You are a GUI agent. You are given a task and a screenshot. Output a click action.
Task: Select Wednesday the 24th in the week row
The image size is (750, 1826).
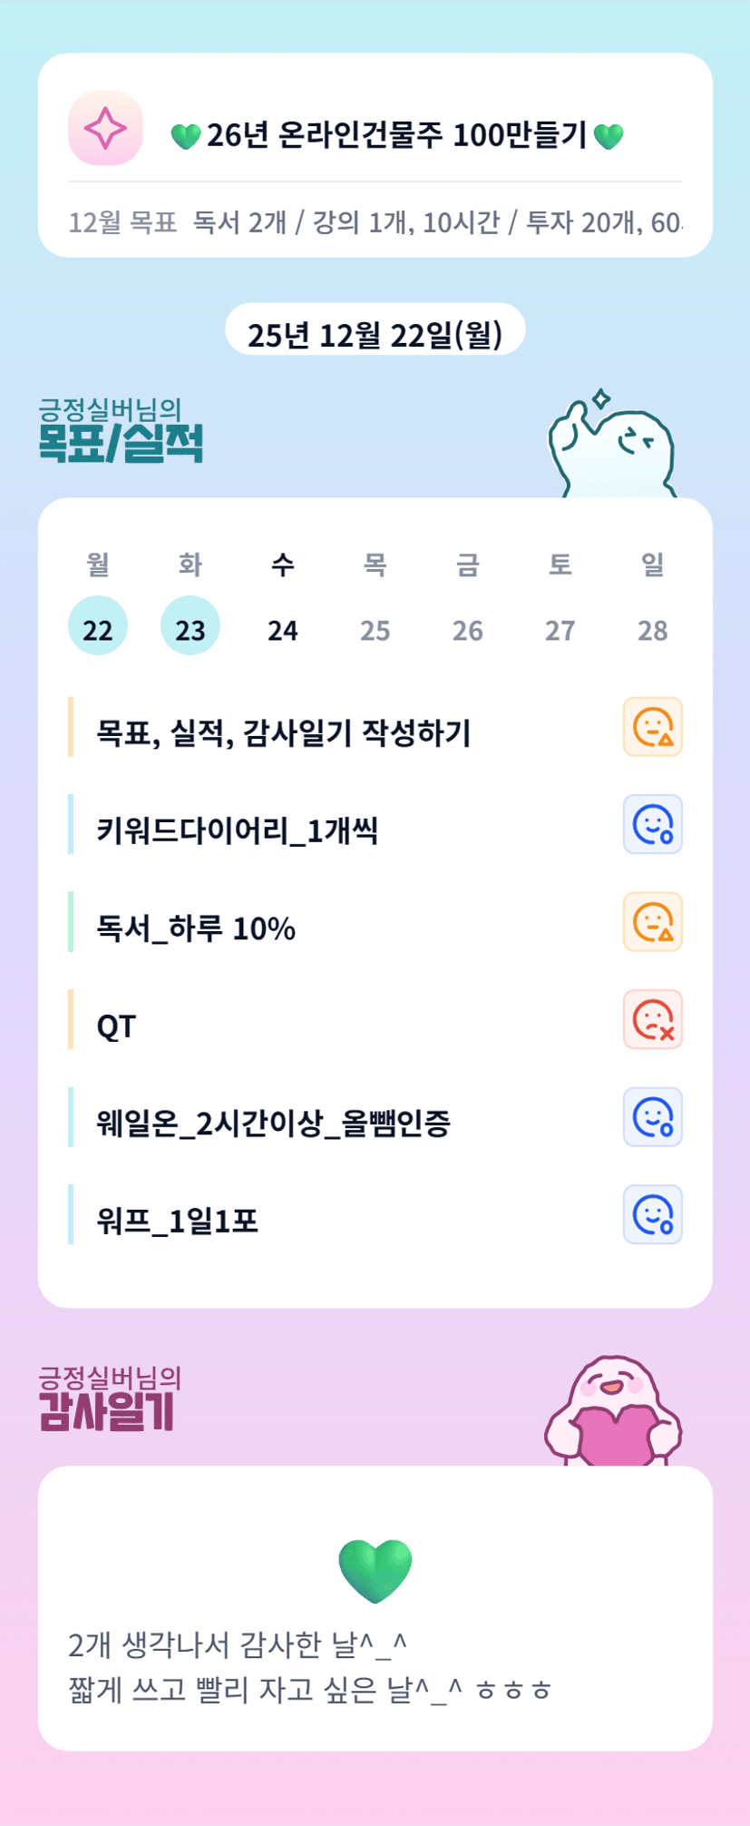(283, 629)
